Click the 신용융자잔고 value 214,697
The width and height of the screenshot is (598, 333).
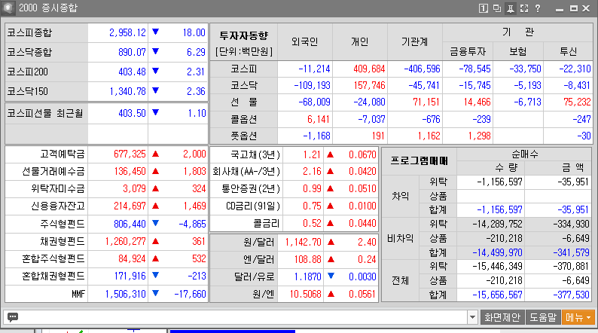coord(130,206)
